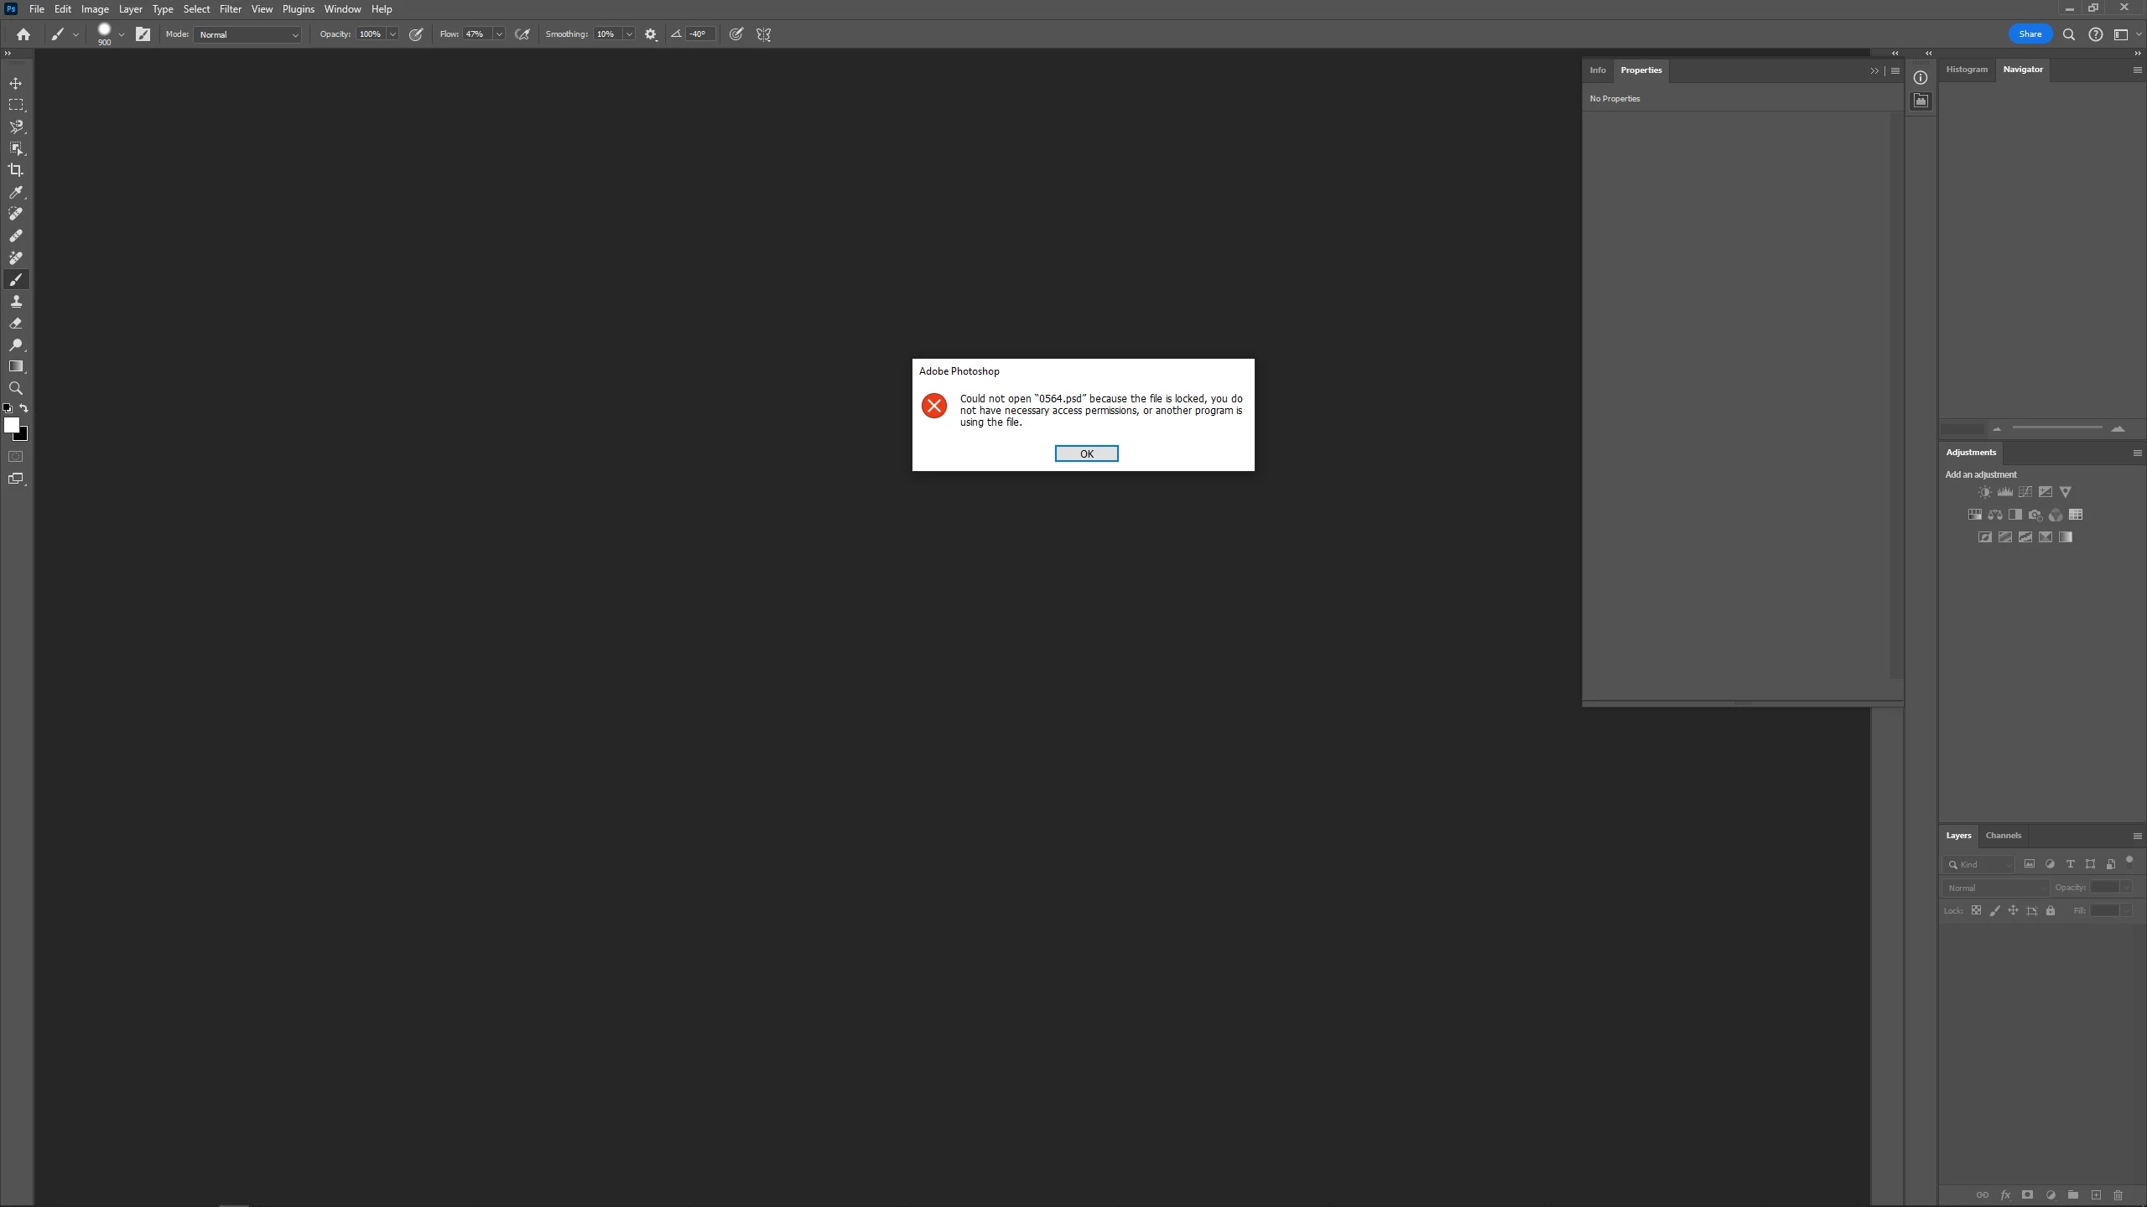
Task: Select the Zoom tool
Action: pos(16,388)
